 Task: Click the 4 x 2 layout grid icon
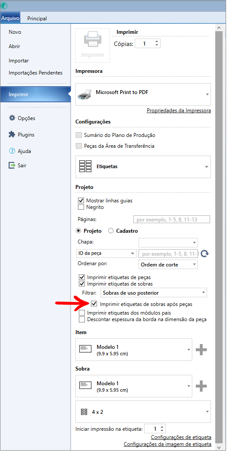(x=84, y=412)
